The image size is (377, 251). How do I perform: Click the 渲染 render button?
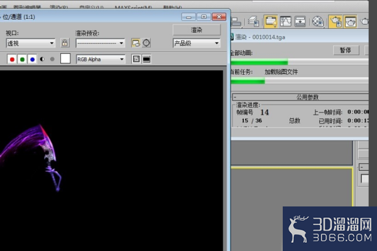(x=197, y=30)
